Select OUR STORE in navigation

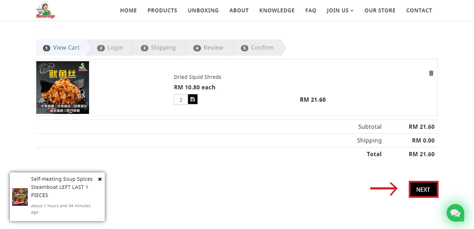coord(380,10)
